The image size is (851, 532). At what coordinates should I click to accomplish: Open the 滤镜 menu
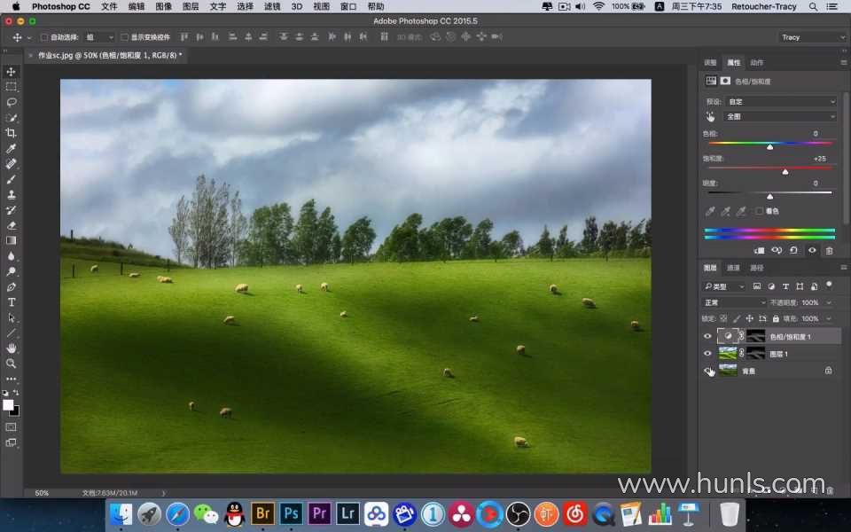pyautogui.click(x=272, y=6)
